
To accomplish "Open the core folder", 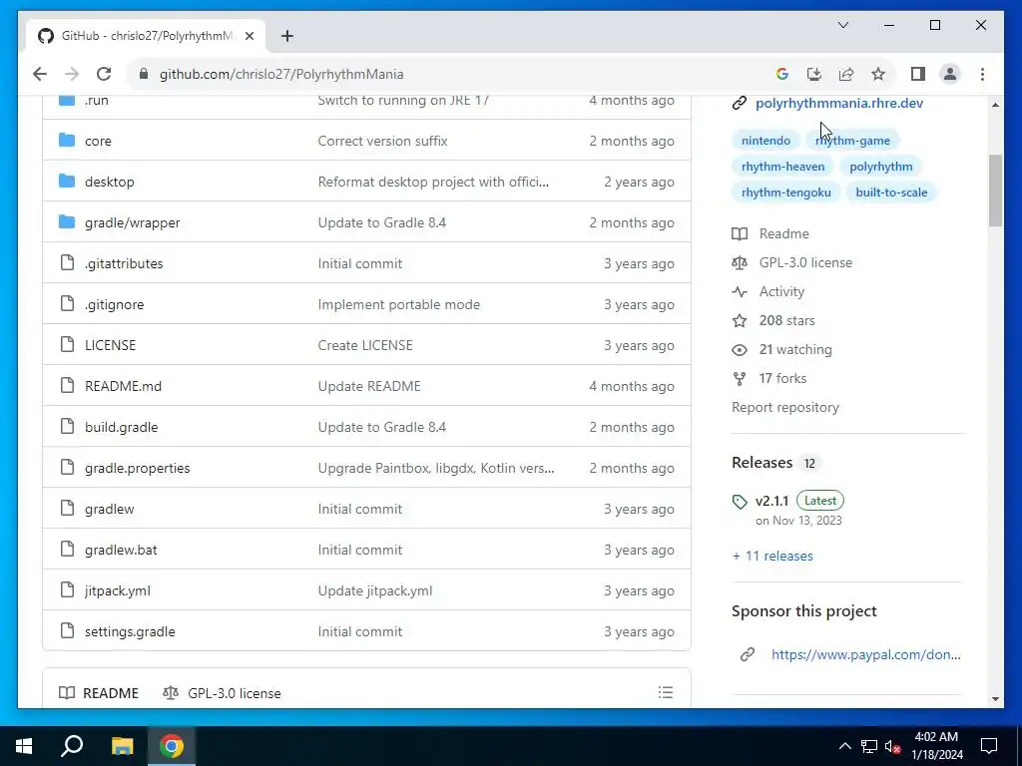I will [98, 141].
